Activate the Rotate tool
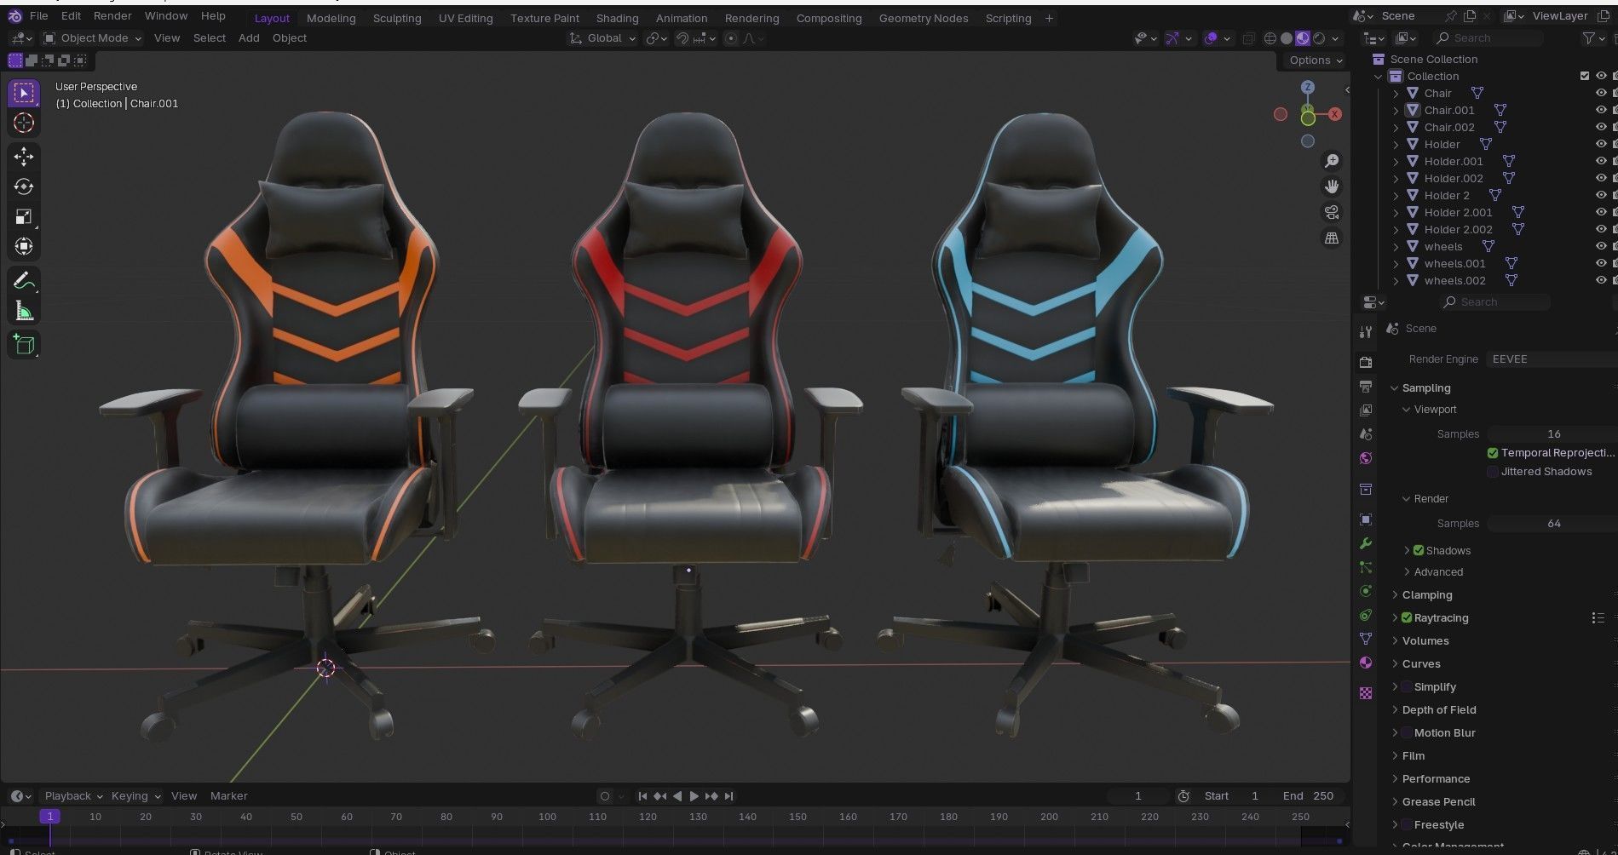1618x855 pixels. (24, 186)
